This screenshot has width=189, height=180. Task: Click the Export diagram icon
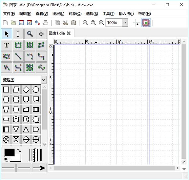pos(37,23)
